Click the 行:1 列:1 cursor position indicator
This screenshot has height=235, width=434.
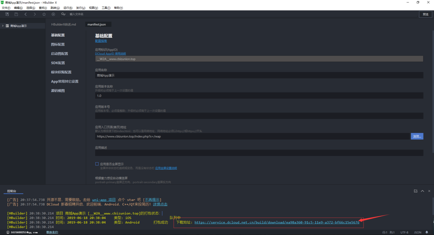click(388, 232)
